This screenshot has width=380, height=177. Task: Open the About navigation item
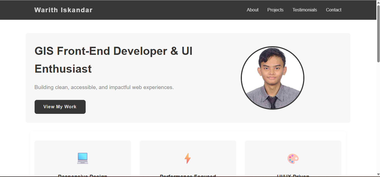(252, 10)
